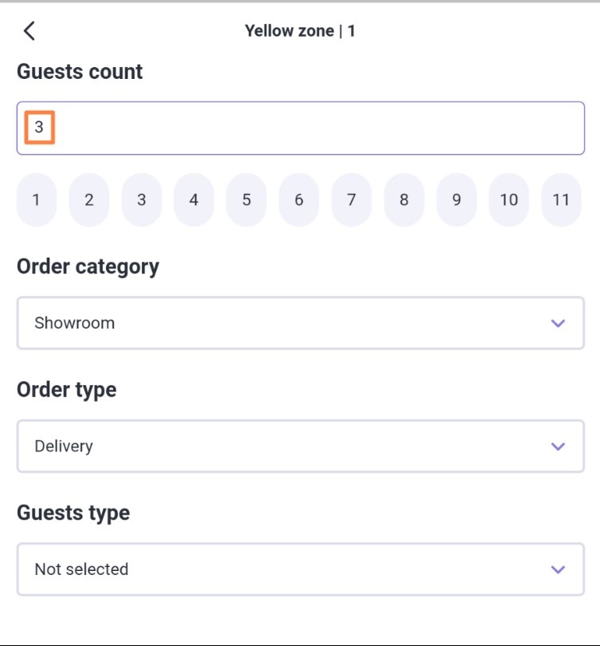This screenshot has height=646, width=600.
Task: Open the Order type Delivery dropdown
Action: pos(301,446)
